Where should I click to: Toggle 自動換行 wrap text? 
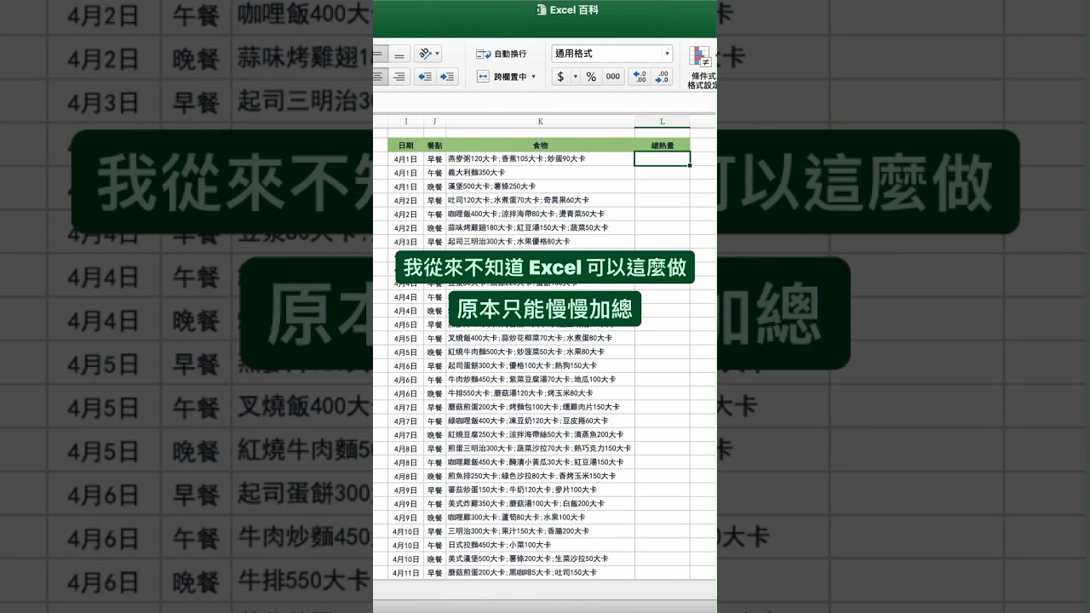502,54
